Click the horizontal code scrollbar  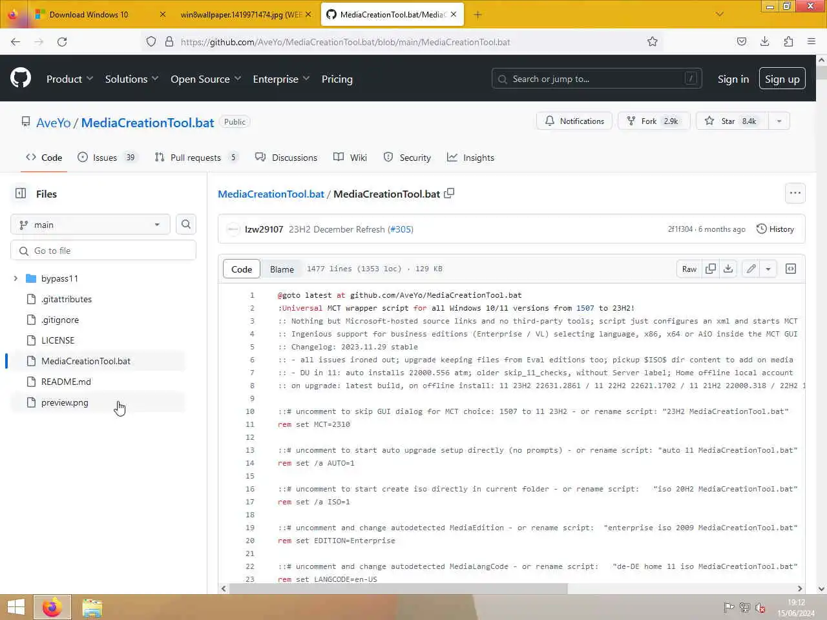point(398,589)
